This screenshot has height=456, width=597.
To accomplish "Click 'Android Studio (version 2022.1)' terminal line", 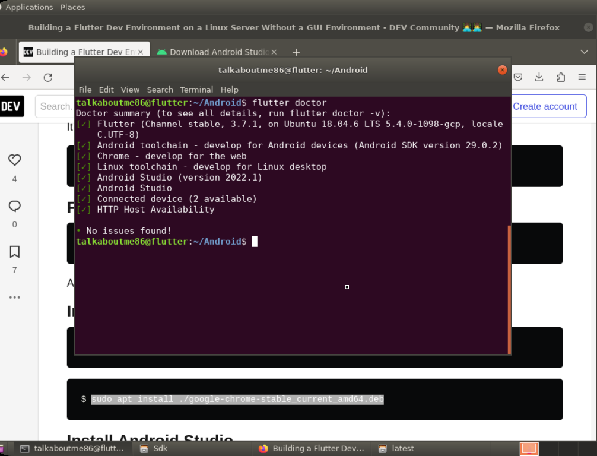I will pyautogui.click(x=179, y=178).
